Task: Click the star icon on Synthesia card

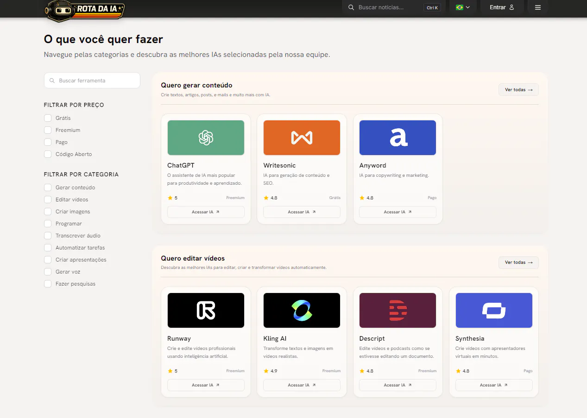Action: (458, 371)
